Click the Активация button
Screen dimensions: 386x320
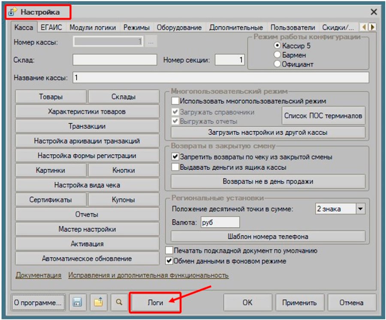[x=87, y=244]
